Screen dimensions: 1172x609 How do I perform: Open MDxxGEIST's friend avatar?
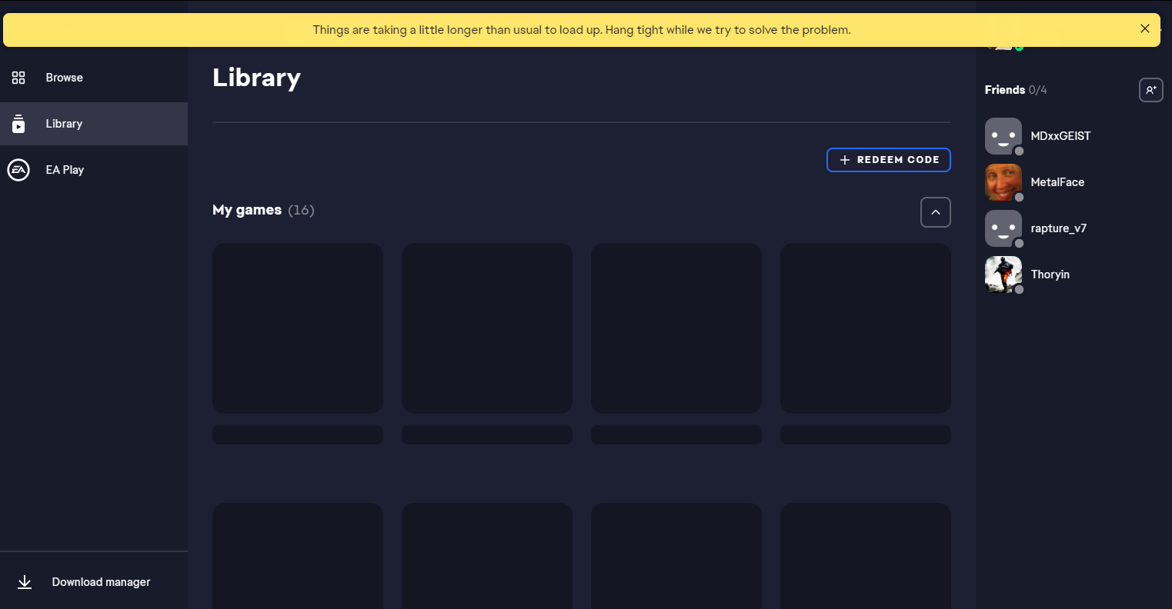(1003, 136)
